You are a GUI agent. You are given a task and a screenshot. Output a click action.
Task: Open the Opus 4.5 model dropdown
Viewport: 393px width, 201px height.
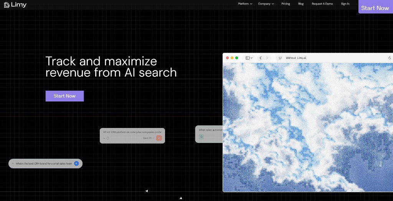pos(149,138)
